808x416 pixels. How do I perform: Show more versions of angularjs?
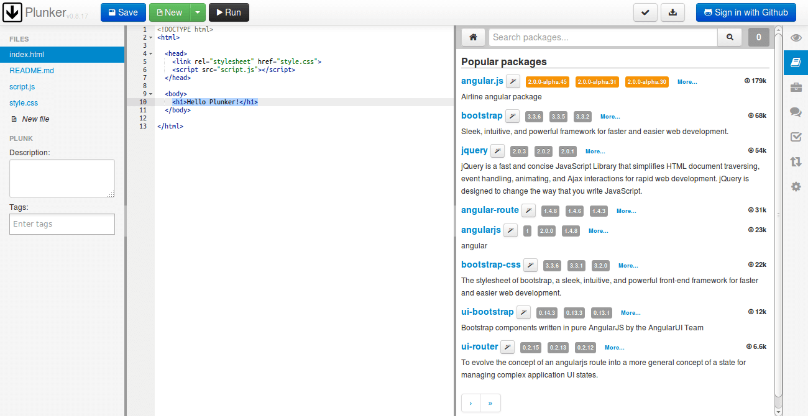pos(598,231)
